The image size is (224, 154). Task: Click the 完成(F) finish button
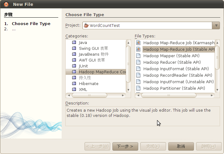(x=153, y=146)
